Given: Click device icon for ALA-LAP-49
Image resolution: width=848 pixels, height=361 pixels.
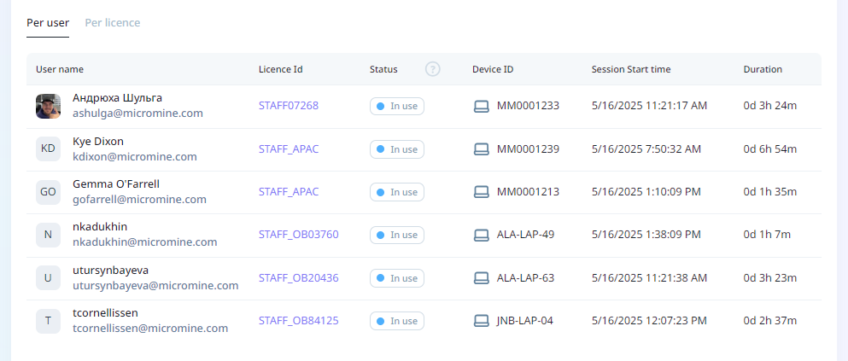Looking at the screenshot, I should click(482, 235).
